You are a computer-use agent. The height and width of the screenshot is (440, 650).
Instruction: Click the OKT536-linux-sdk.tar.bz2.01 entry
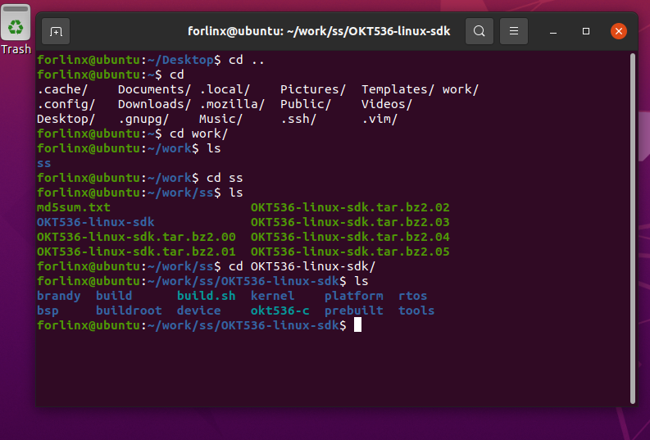136,252
